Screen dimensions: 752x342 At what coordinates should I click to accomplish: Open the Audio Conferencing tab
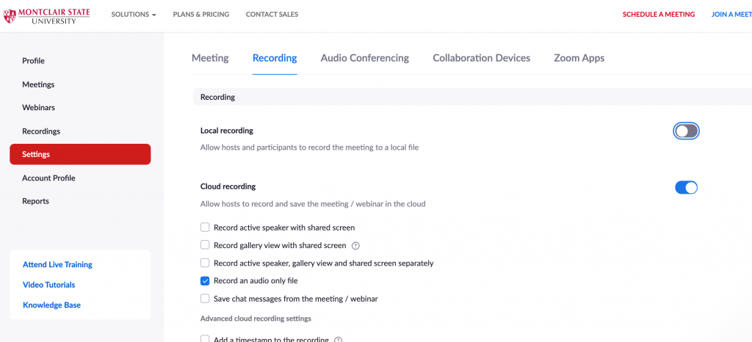364,58
